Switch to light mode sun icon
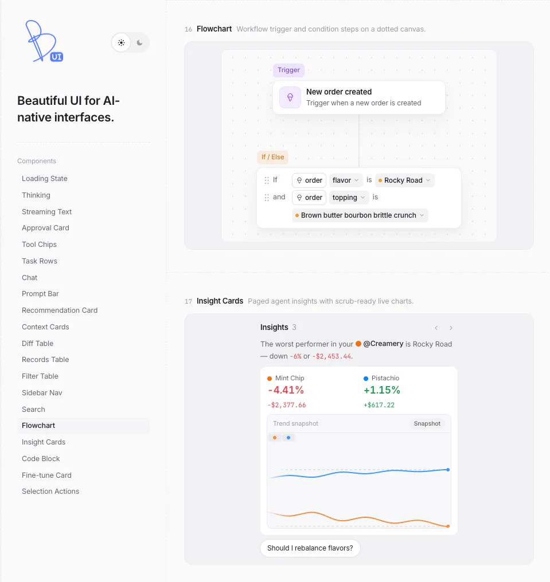This screenshot has height=582, width=550. (121, 43)
